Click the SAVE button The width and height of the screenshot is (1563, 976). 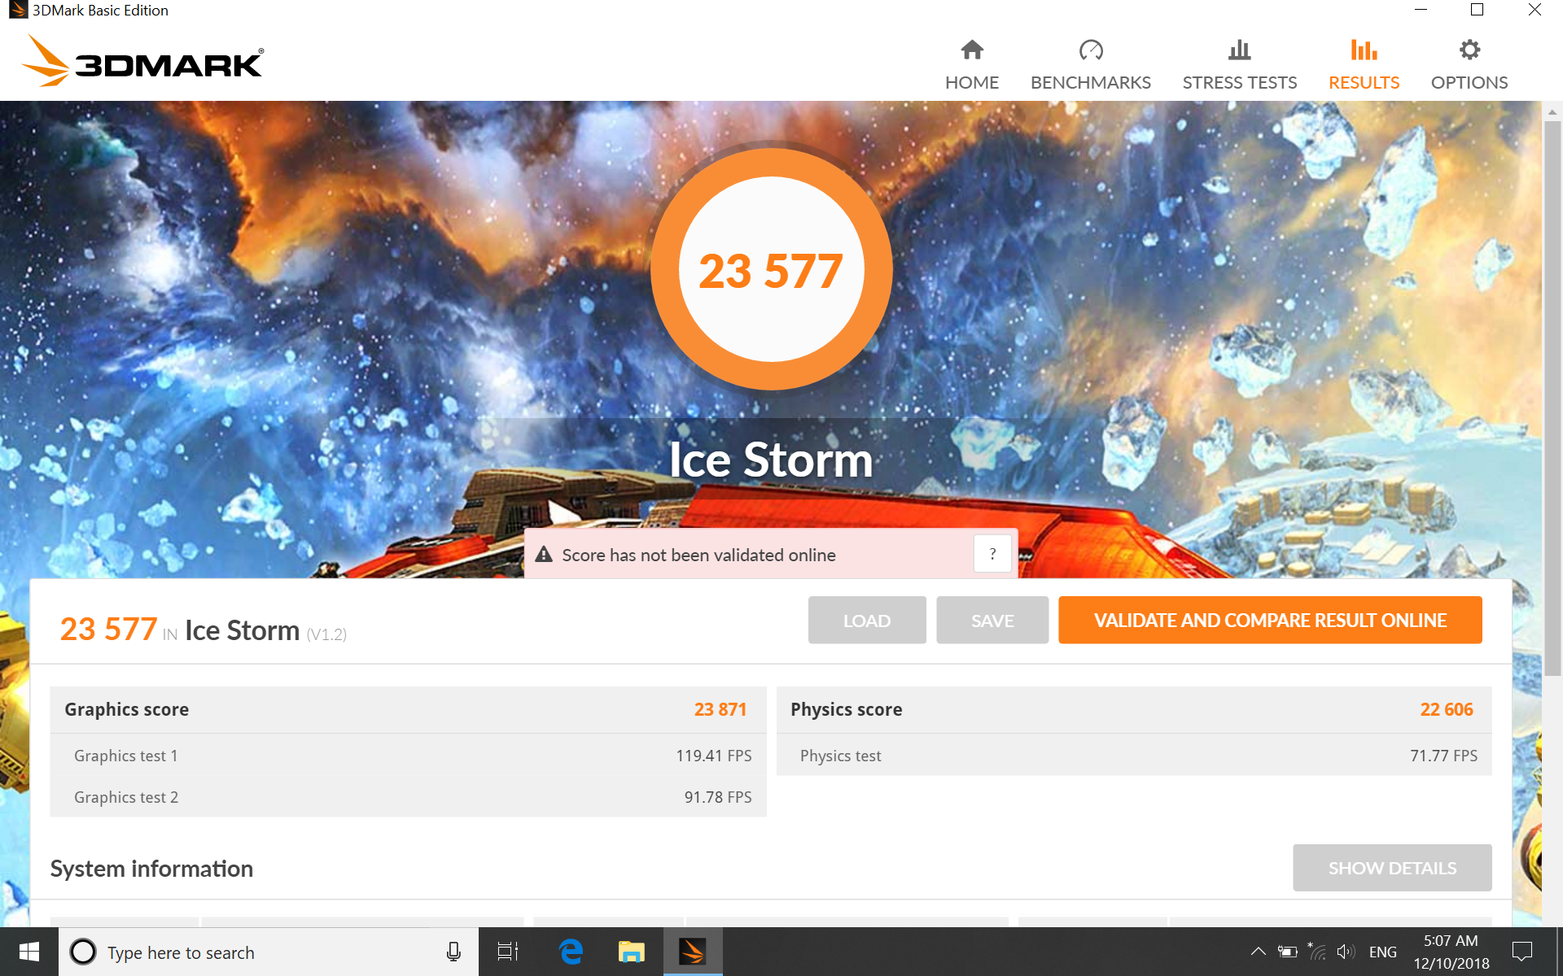coord(992,621)
